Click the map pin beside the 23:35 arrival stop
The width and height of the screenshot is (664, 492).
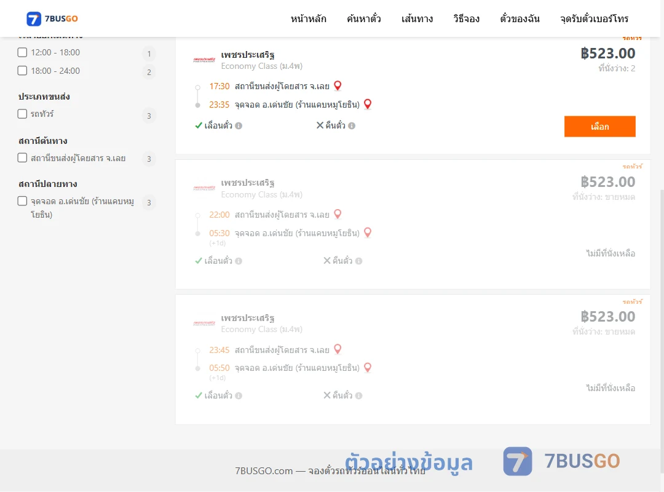click(x=368, y=104)
